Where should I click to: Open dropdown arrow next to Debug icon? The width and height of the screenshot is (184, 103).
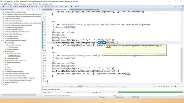pos(15,7)
